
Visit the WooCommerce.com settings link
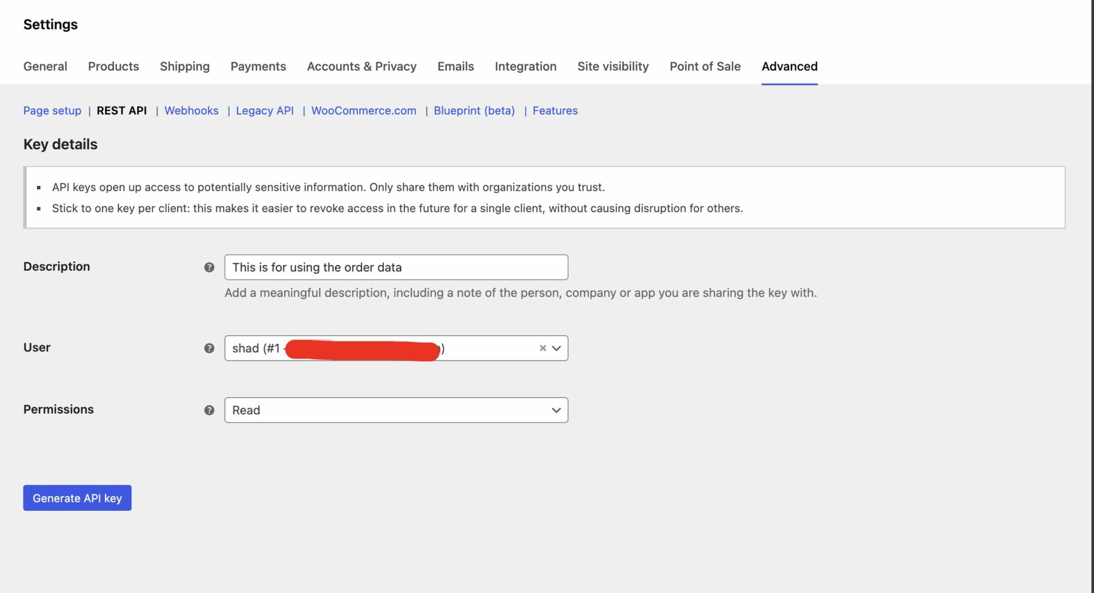(364, 111)
